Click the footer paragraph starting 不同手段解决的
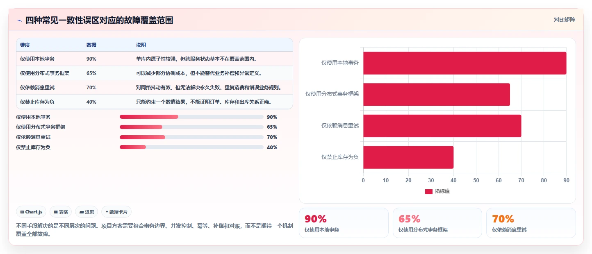 click(155, 230)
